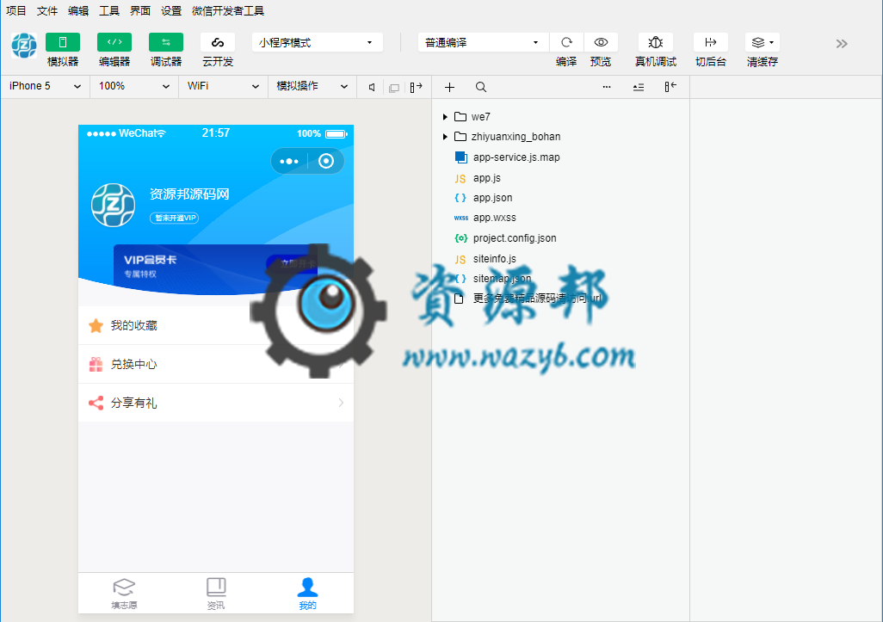Open 我的收藏 list item
The width and height of the screenshot is (883, 622).
coord(216,325)
